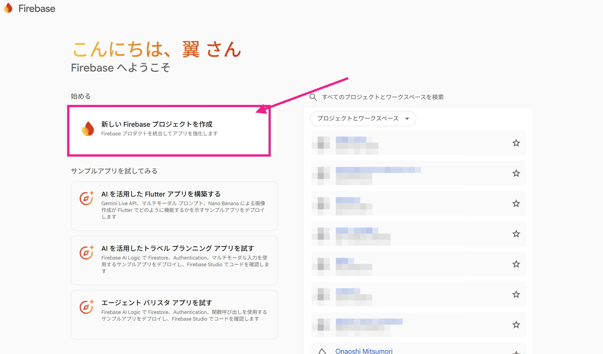Image resolution: width=603 pixels, height=354 pixels.
Task: Click compass icon on Flutter app card
Action: coord(87,198)
